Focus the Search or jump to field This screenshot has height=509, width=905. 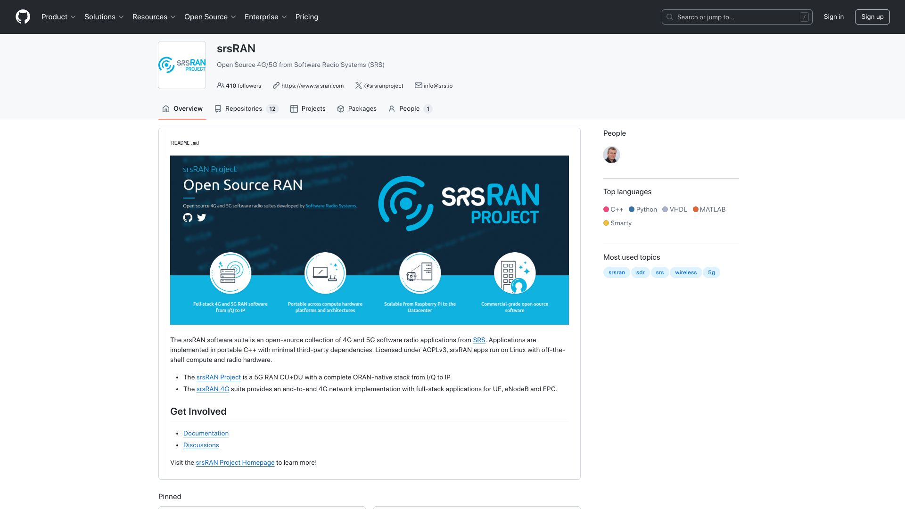(x=737, y=17)
